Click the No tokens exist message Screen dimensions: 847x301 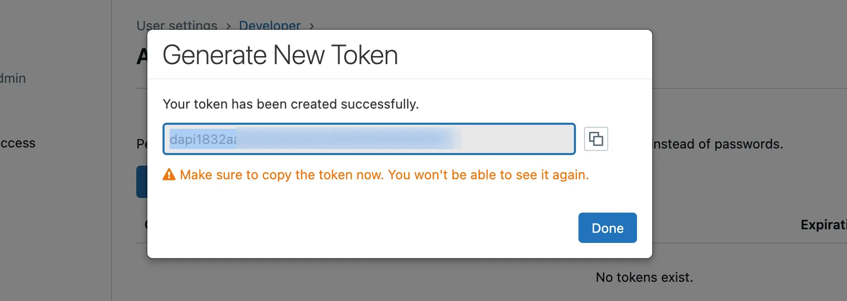pos(644,277)
